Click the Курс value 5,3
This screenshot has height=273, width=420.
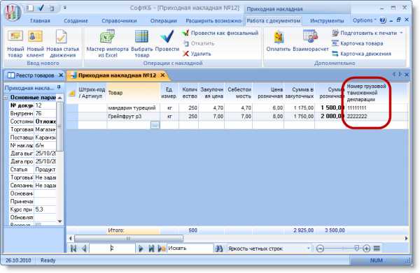pyautogui.click(x=45, y=209)
